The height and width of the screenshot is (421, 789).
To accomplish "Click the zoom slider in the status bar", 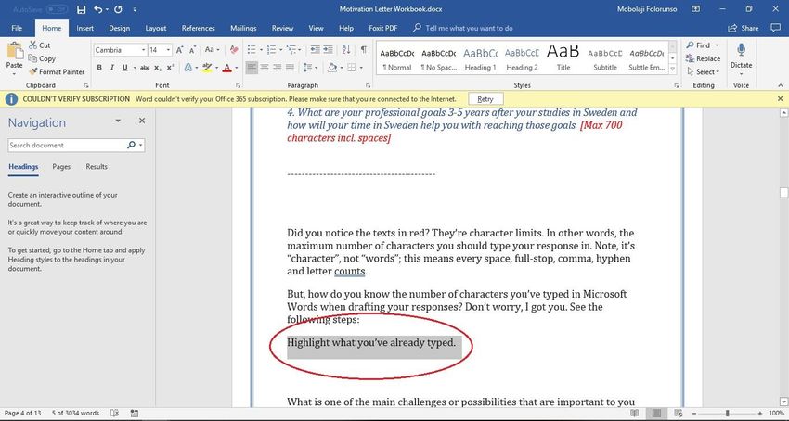I will pos(727,413).
